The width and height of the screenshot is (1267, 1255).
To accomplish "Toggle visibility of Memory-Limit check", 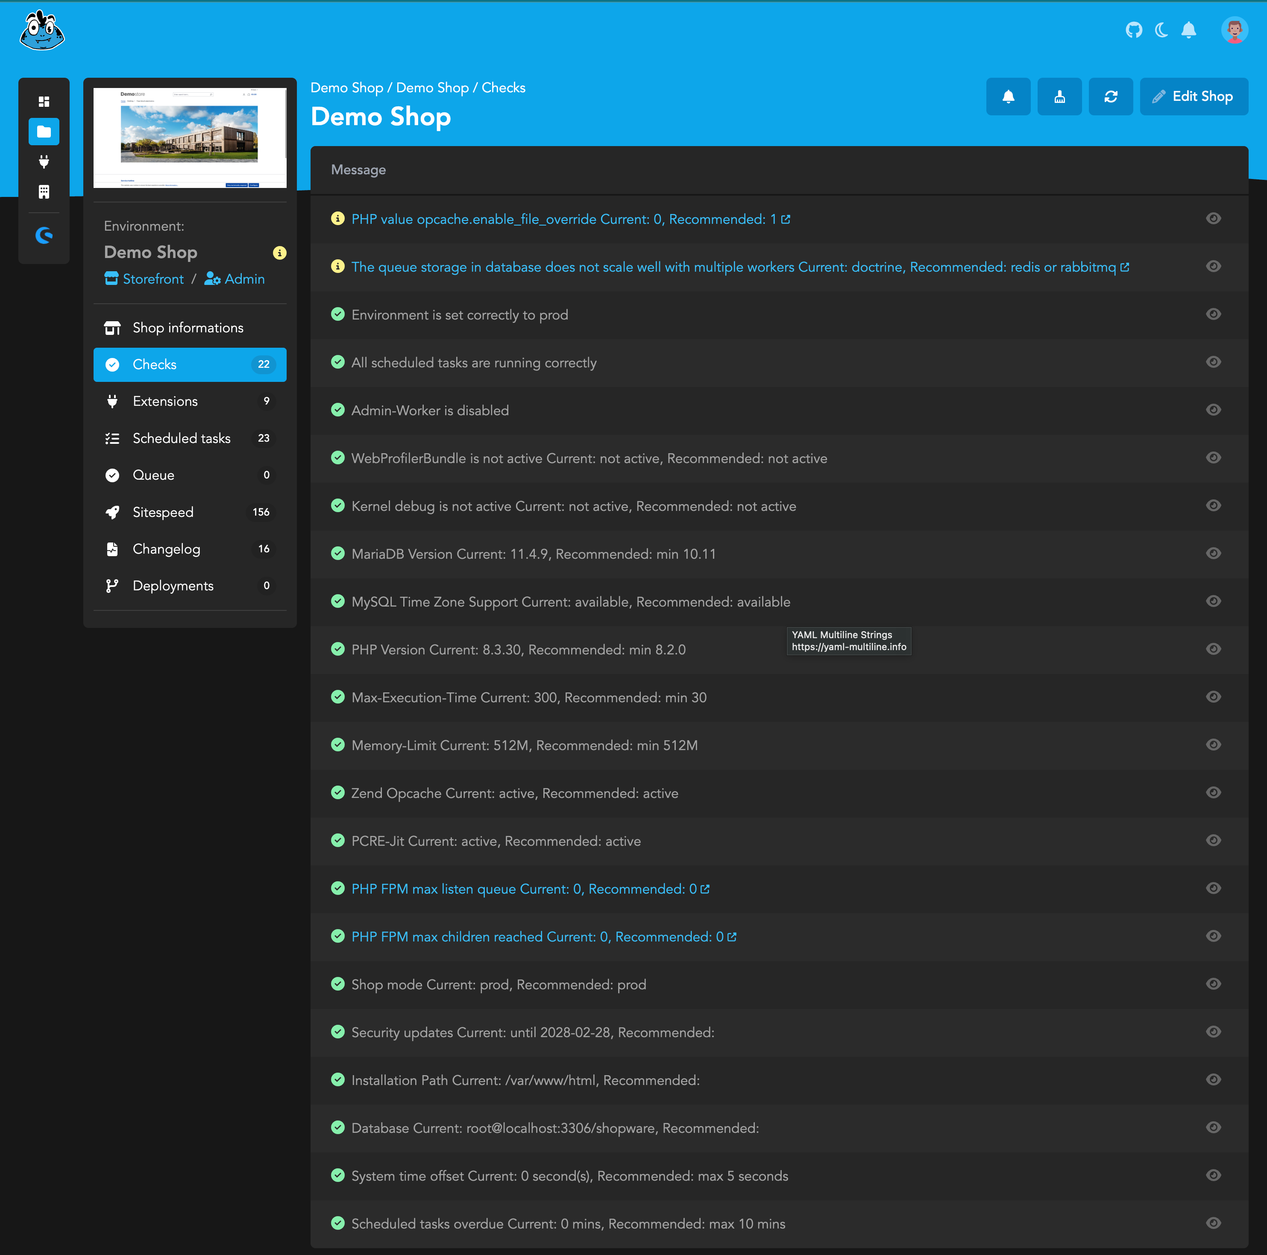I will tap(1213, 745).
